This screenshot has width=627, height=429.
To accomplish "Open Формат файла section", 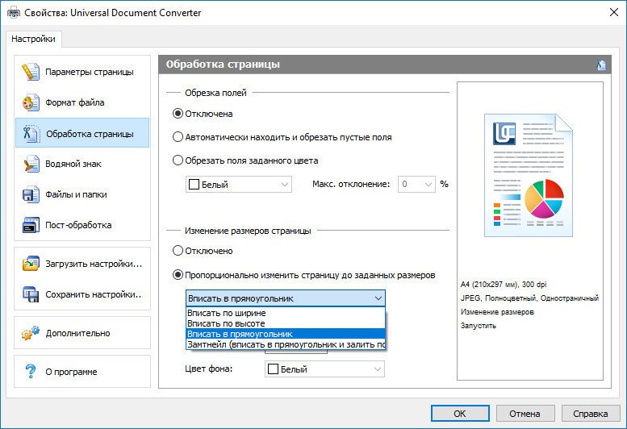I will click(x=82, y=102).
